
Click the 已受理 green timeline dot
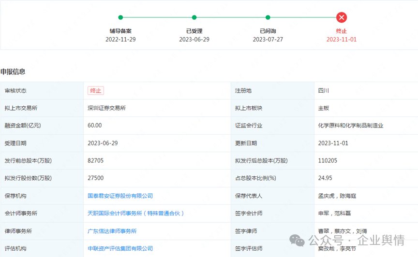pyautogui.click(x=194, y=17)
